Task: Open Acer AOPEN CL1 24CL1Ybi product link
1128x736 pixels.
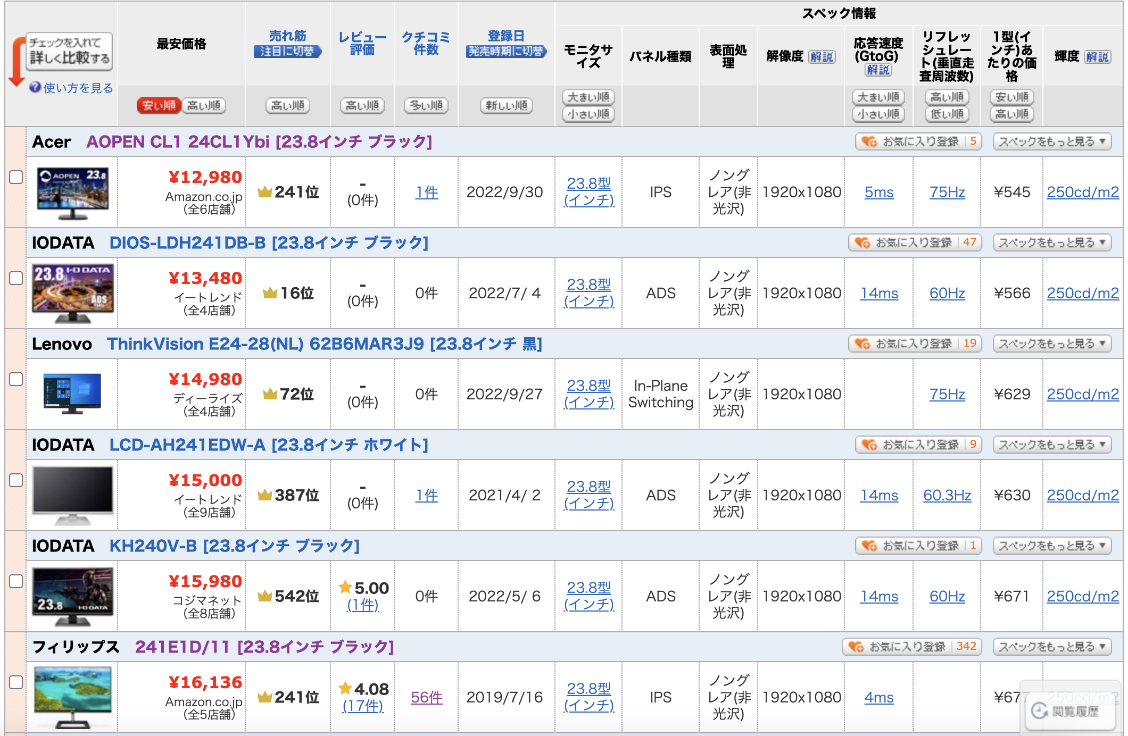Action: [x=259, y=141]
